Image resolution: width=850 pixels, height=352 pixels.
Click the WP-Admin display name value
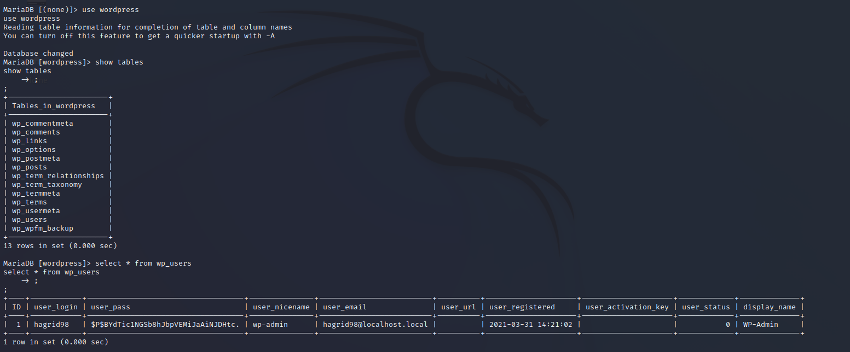tap(761, 325)
